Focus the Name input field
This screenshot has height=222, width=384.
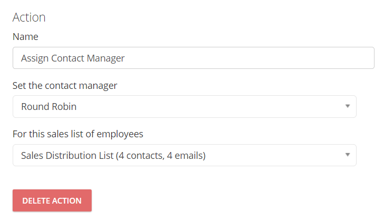(x=193, y=58)
